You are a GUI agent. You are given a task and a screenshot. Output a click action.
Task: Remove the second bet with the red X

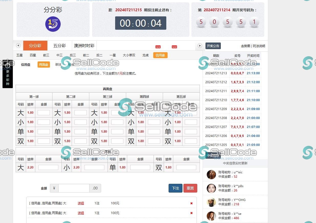[191, 213]
